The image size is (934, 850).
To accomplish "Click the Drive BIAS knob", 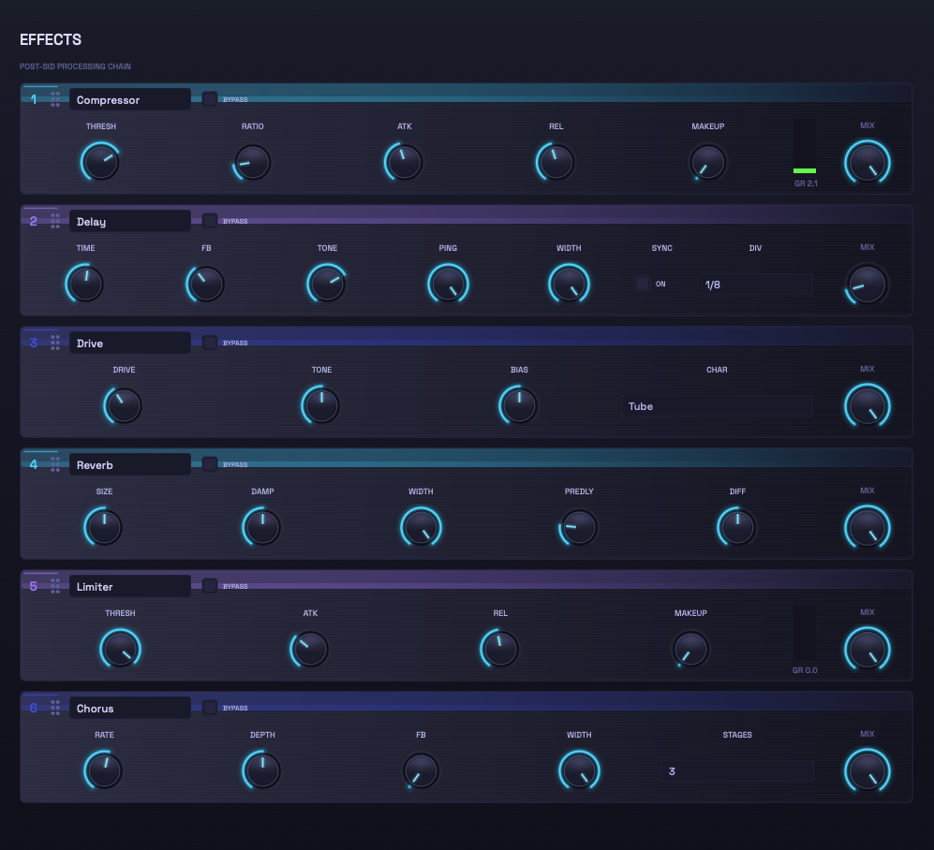I will pyautogui.click(x=519, y=405).
